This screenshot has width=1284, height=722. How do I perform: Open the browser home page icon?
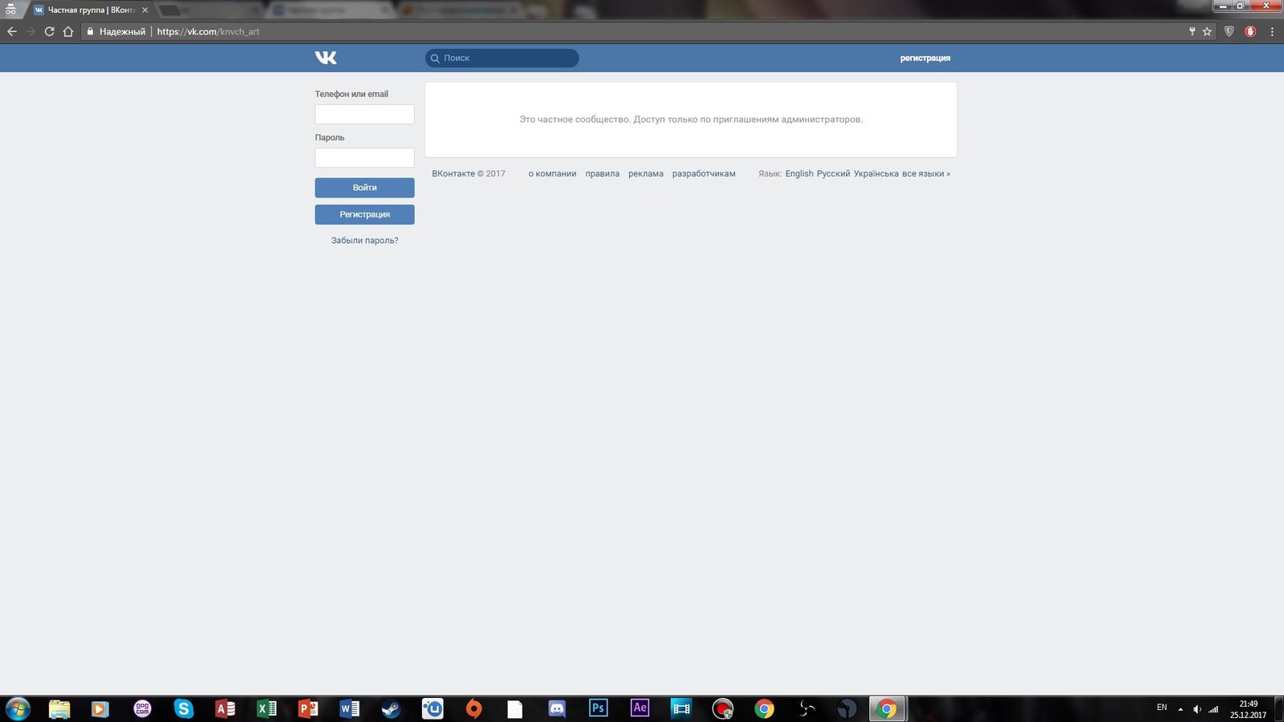(x=68, y=31)
